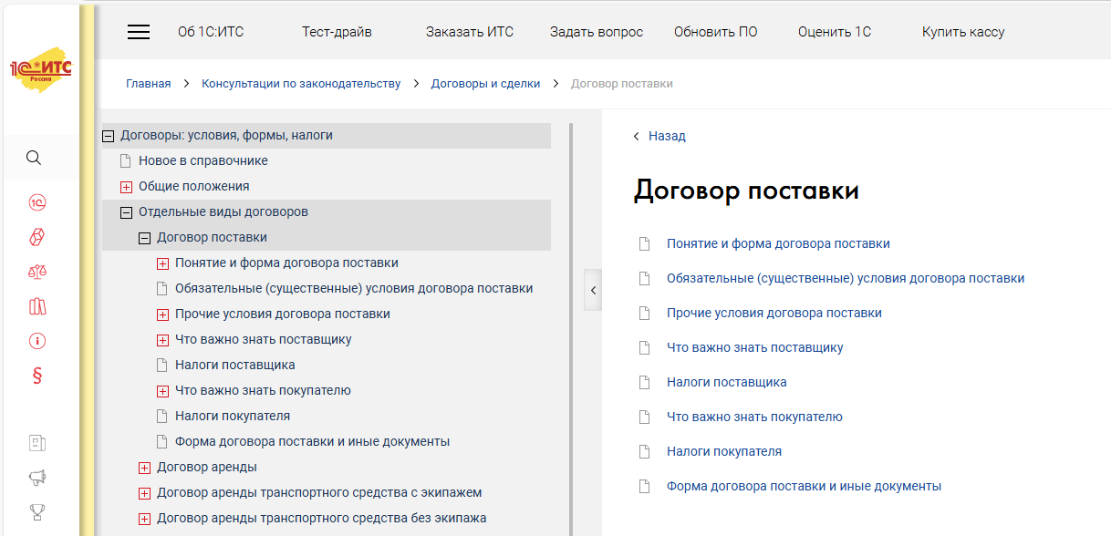Open the hamburger menu
The image size is (1111, 536).
tap(139, 32)
